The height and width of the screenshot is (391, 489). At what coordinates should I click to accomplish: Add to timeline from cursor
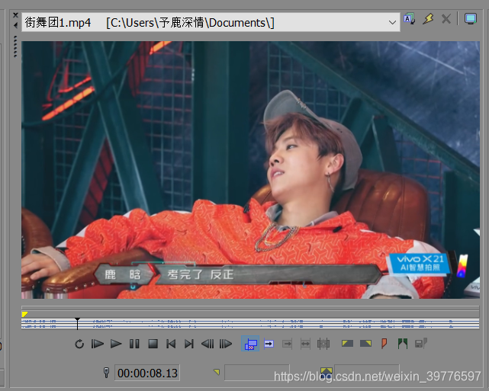[269, 344]
